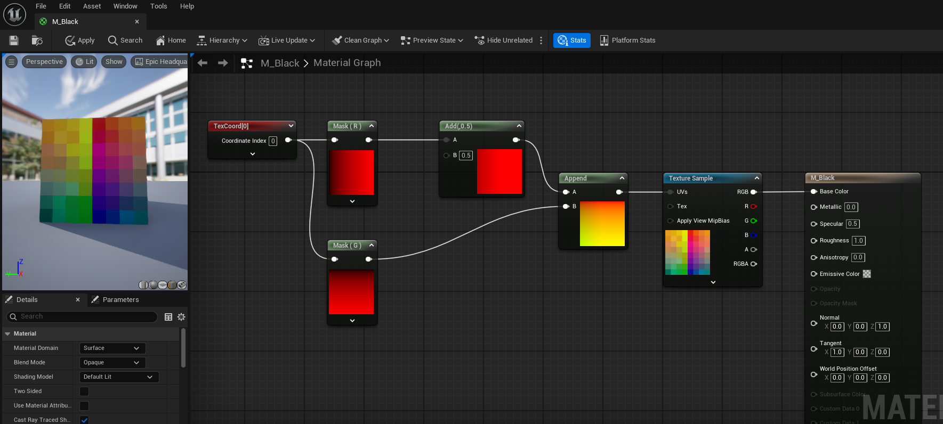Collapse the Material section in Details
943x424 pixels.
pos(7,334)
